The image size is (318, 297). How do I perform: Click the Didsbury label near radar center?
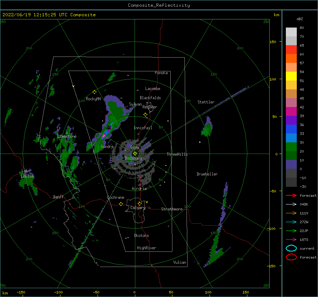click(x=134, y=158)
